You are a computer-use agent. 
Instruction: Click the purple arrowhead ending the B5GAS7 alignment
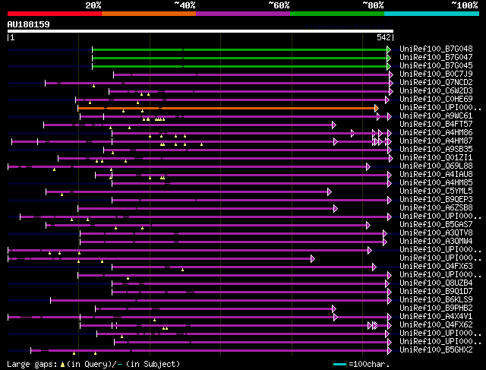[x=368, y=226]
